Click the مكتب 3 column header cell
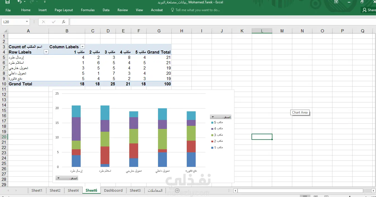The width and height of the screenshot is (376, 197). 108,52
